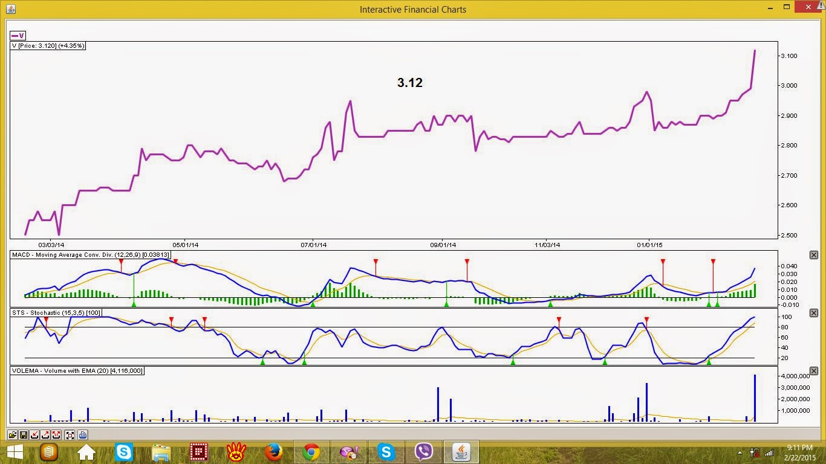Save the chart with the floppy disk icon

coord(23,434)
